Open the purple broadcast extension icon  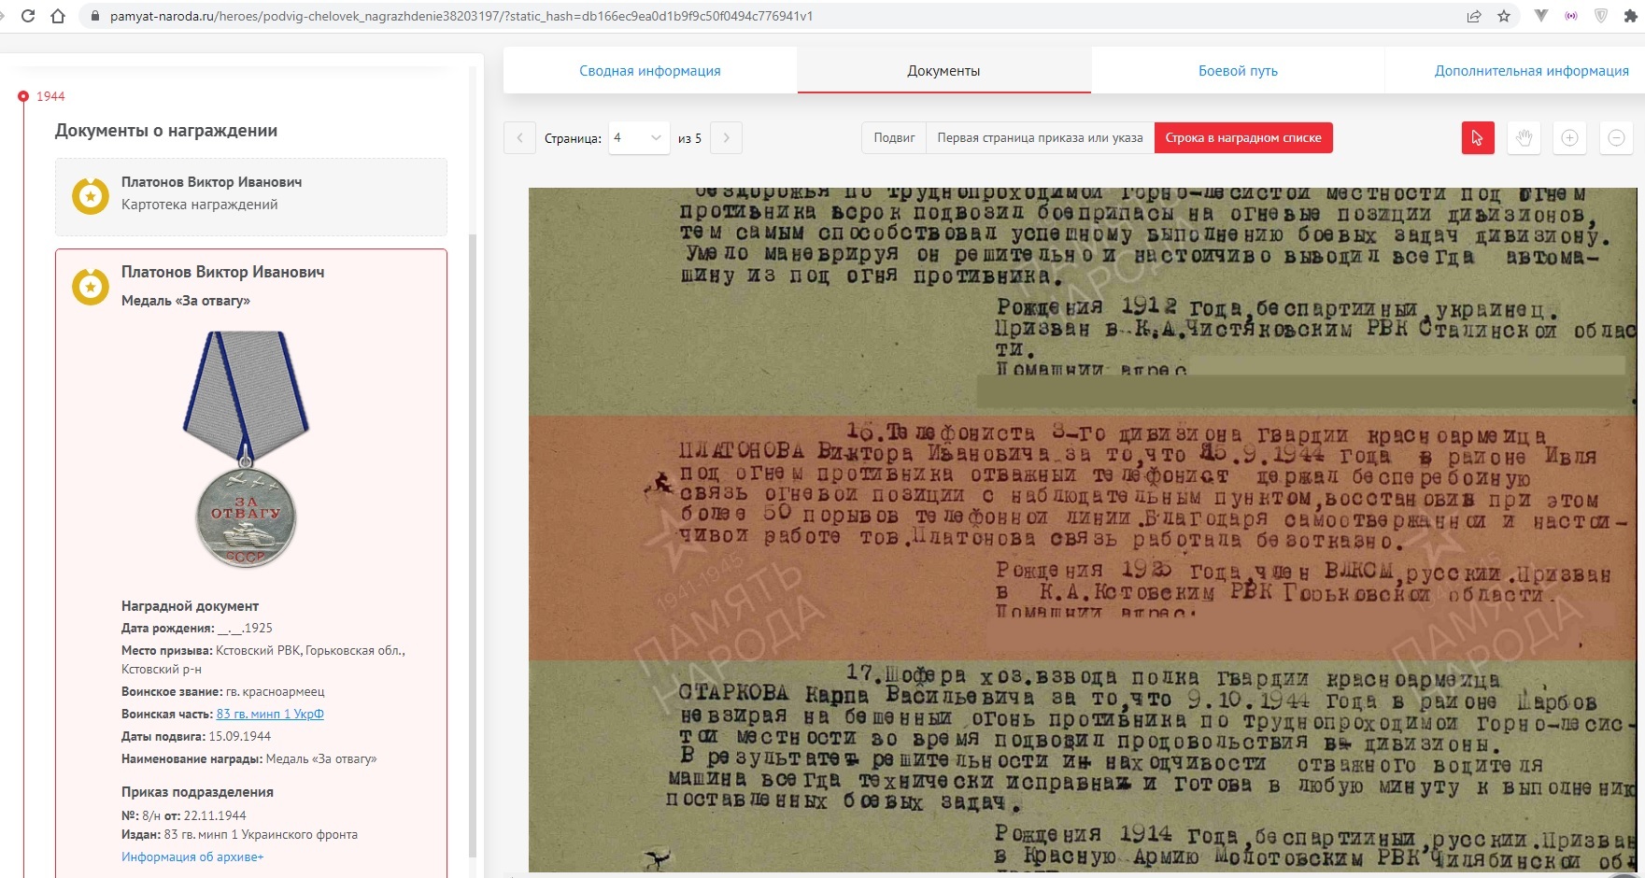pos(1571,16)
